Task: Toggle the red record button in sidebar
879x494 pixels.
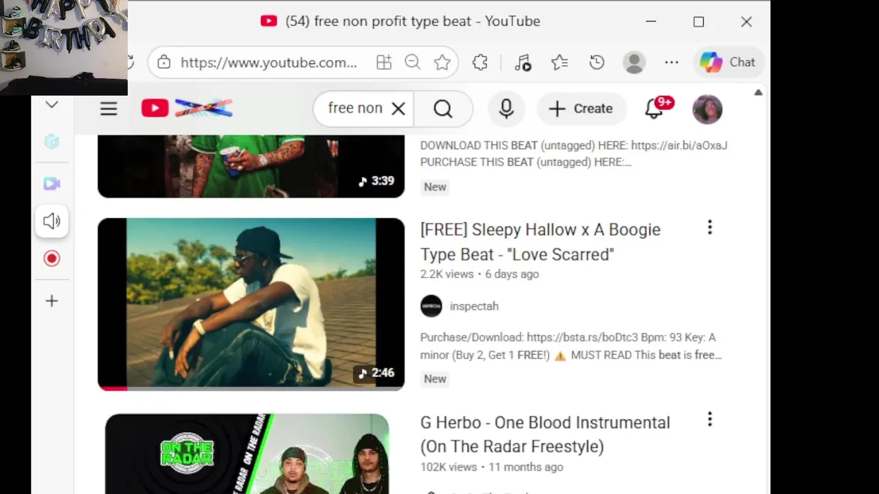Action: point(52,259)
